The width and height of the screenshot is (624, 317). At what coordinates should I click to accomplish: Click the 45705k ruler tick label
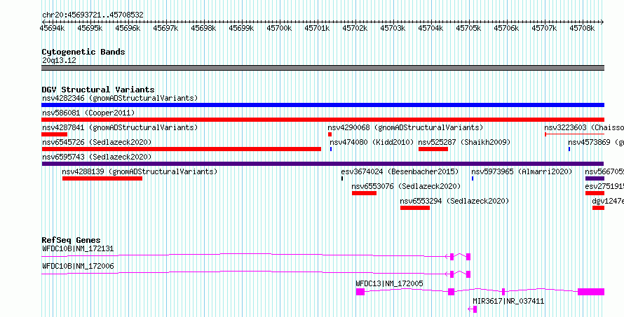(468, 28)
